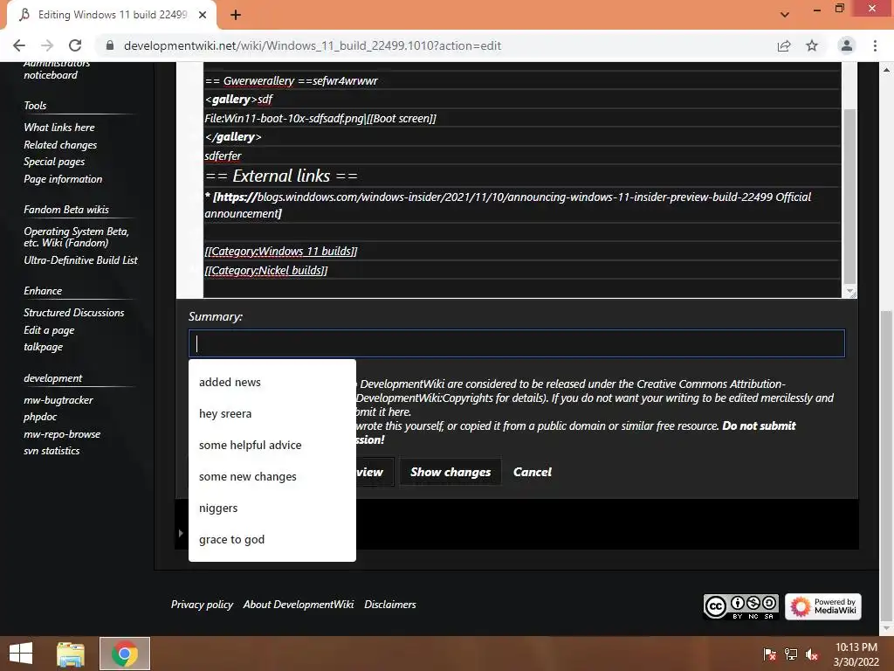Reload the current page
Screen dimensions: 894x671
tap(75, 45)
